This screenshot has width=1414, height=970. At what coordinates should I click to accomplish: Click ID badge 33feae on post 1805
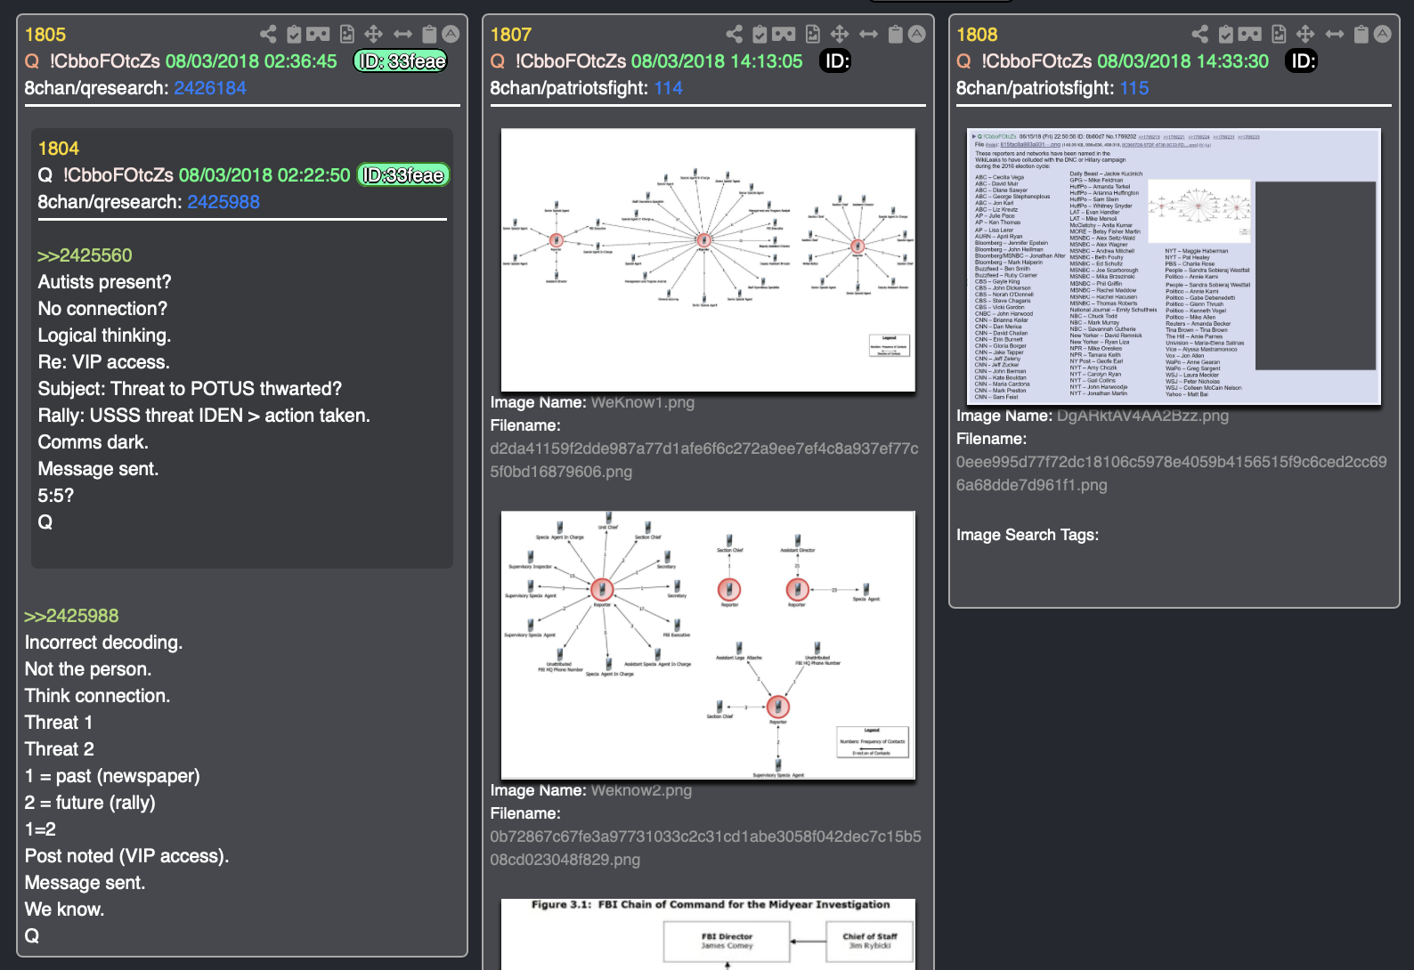401,61
